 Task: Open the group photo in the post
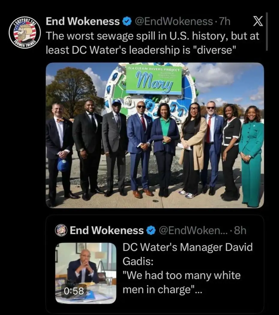pos(155,135)
